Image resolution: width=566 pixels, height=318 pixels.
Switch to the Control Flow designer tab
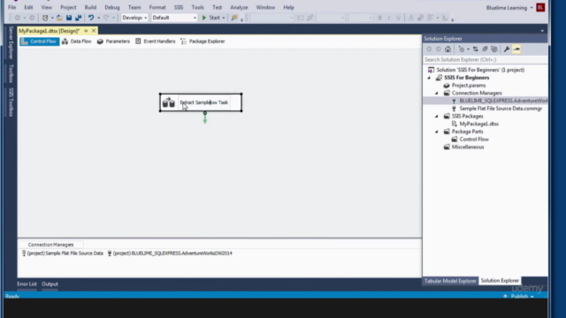pyautogui.click(x=39, y=42)
